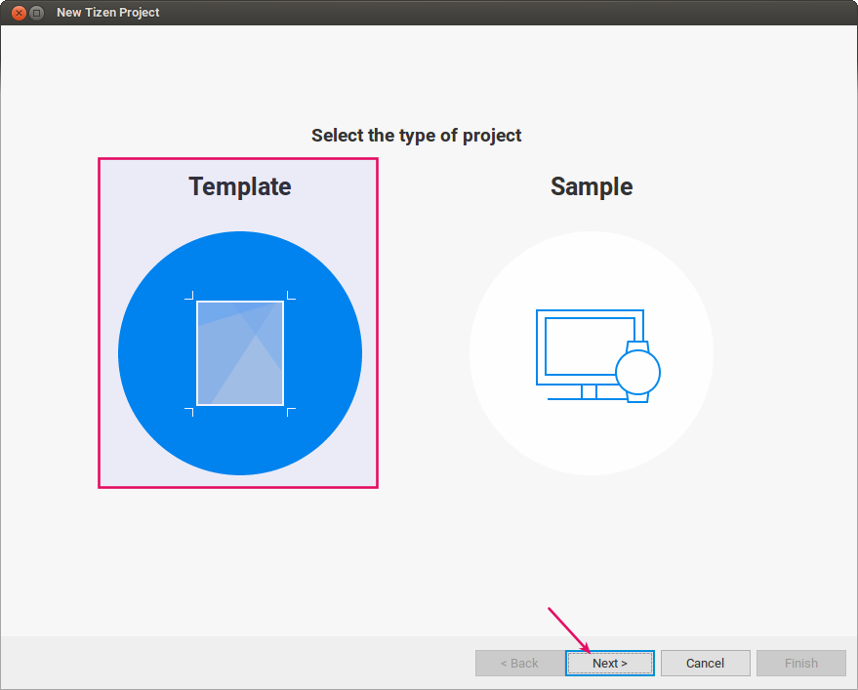Click the Sample heading text
This screenshot has height=690, width=858.
coord(591,186)
